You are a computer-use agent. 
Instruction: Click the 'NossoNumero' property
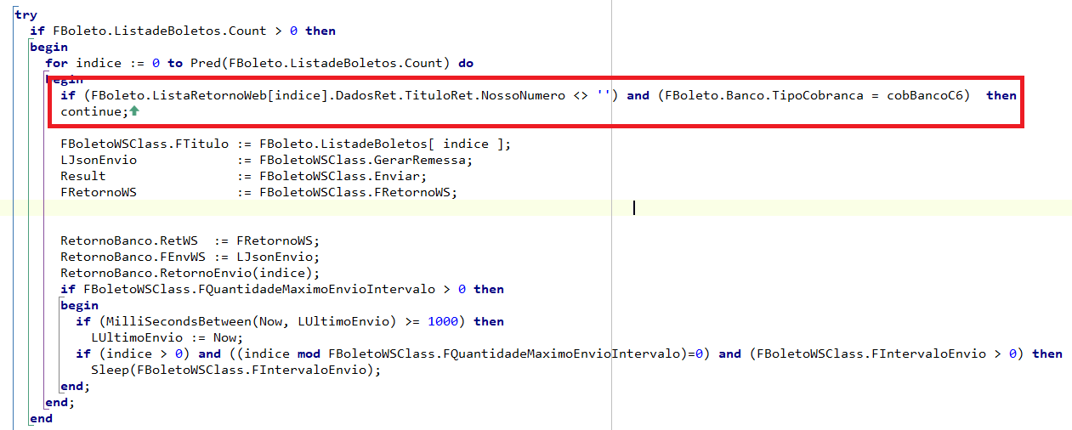[522, 95]
